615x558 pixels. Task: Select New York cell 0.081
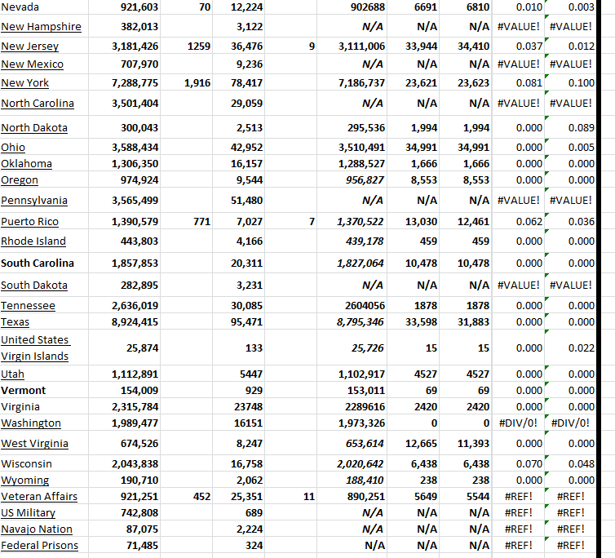click(518, 83)
